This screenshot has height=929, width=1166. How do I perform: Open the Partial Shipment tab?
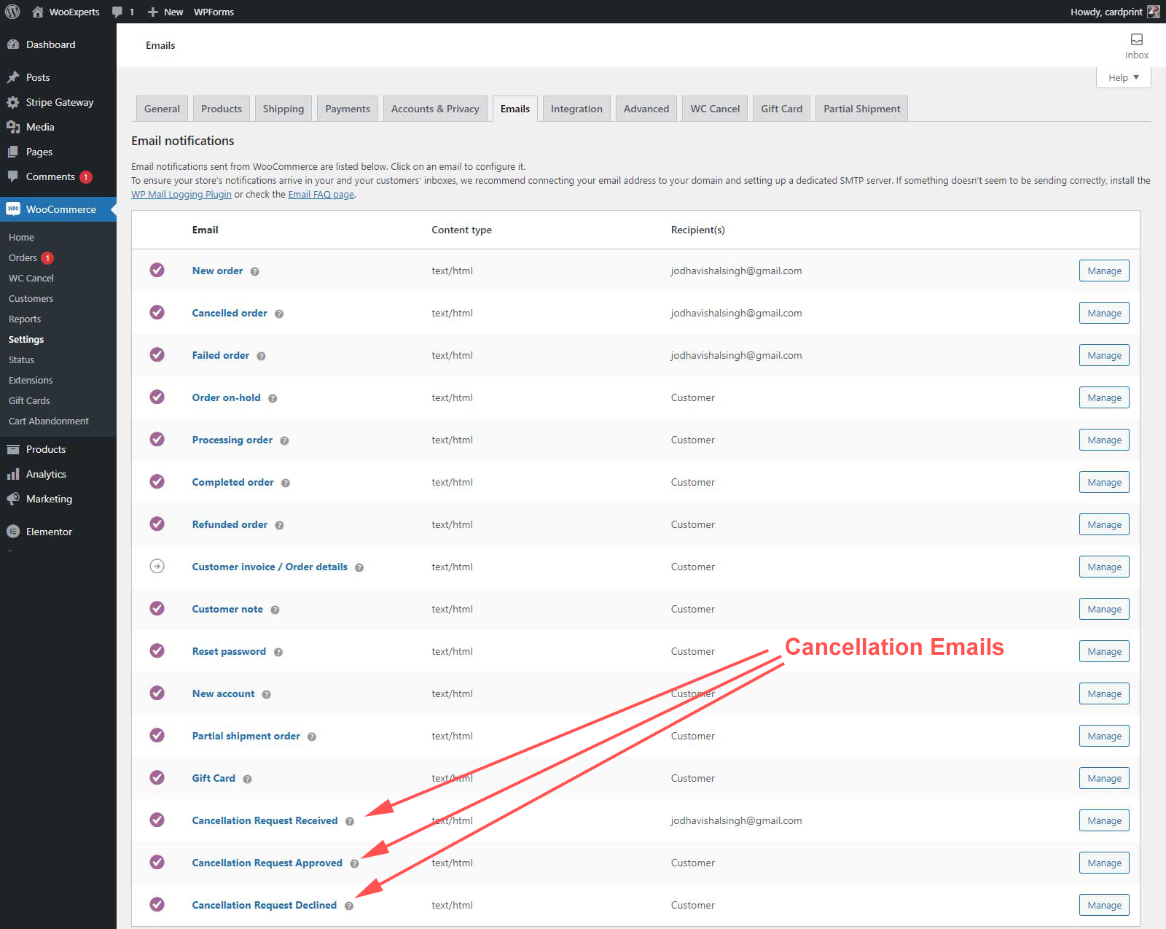point(861,109)
